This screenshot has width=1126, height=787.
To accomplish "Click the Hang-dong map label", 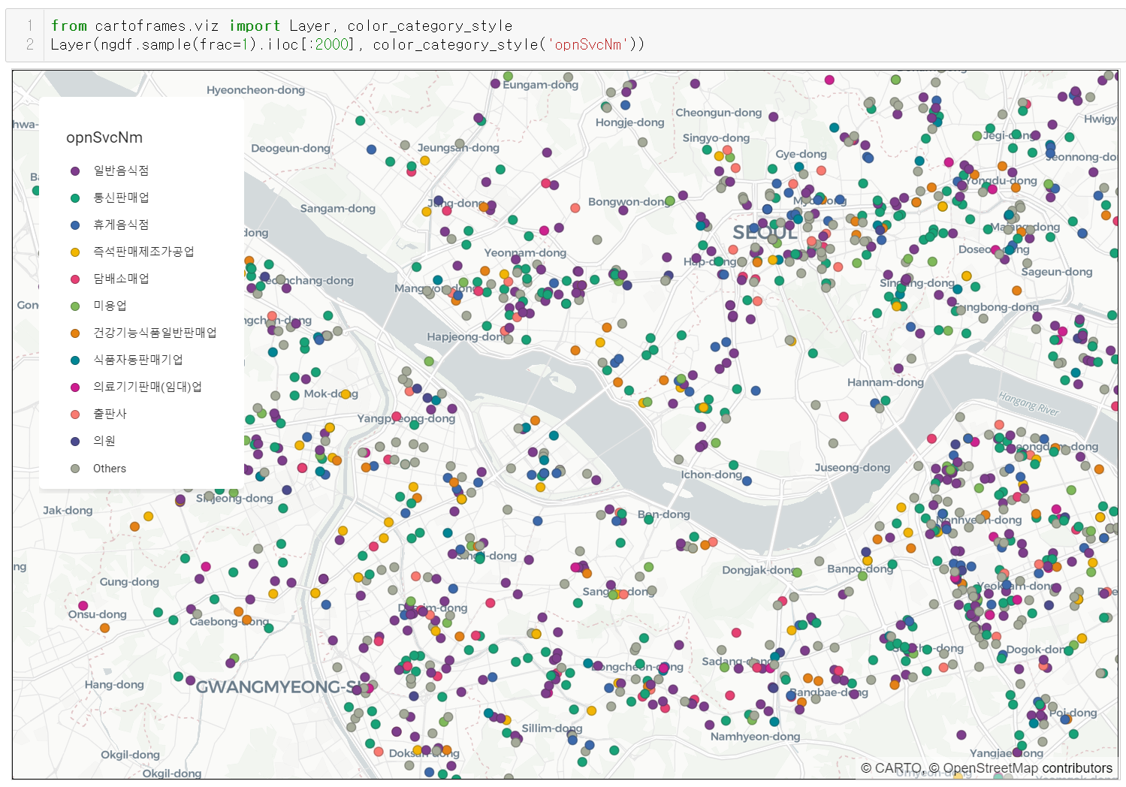I will 114,685.
